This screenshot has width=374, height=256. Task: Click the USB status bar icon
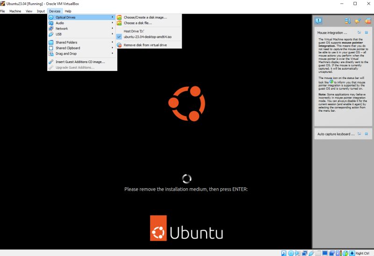tap(311, 253)
